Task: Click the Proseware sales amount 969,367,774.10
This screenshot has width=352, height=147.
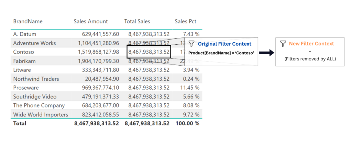Action: click(x=101, y=88)
